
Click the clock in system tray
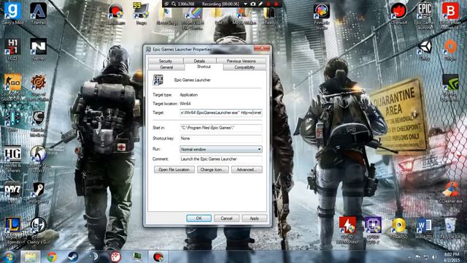452,257
